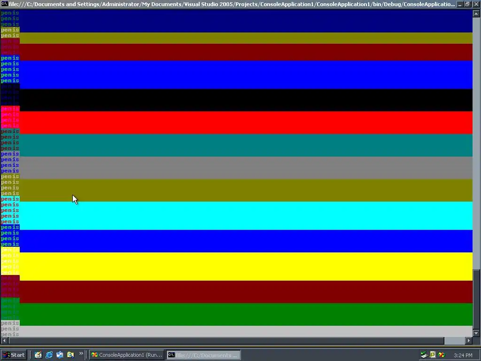
Task: Select the file:///C:/Documents console taskbar button
Action: (203, 355)
